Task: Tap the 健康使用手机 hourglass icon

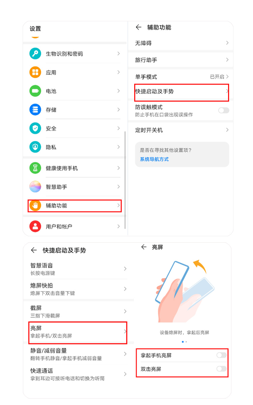Action: click(35, 168)
